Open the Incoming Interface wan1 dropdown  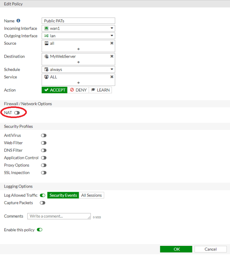pos(78,28)
